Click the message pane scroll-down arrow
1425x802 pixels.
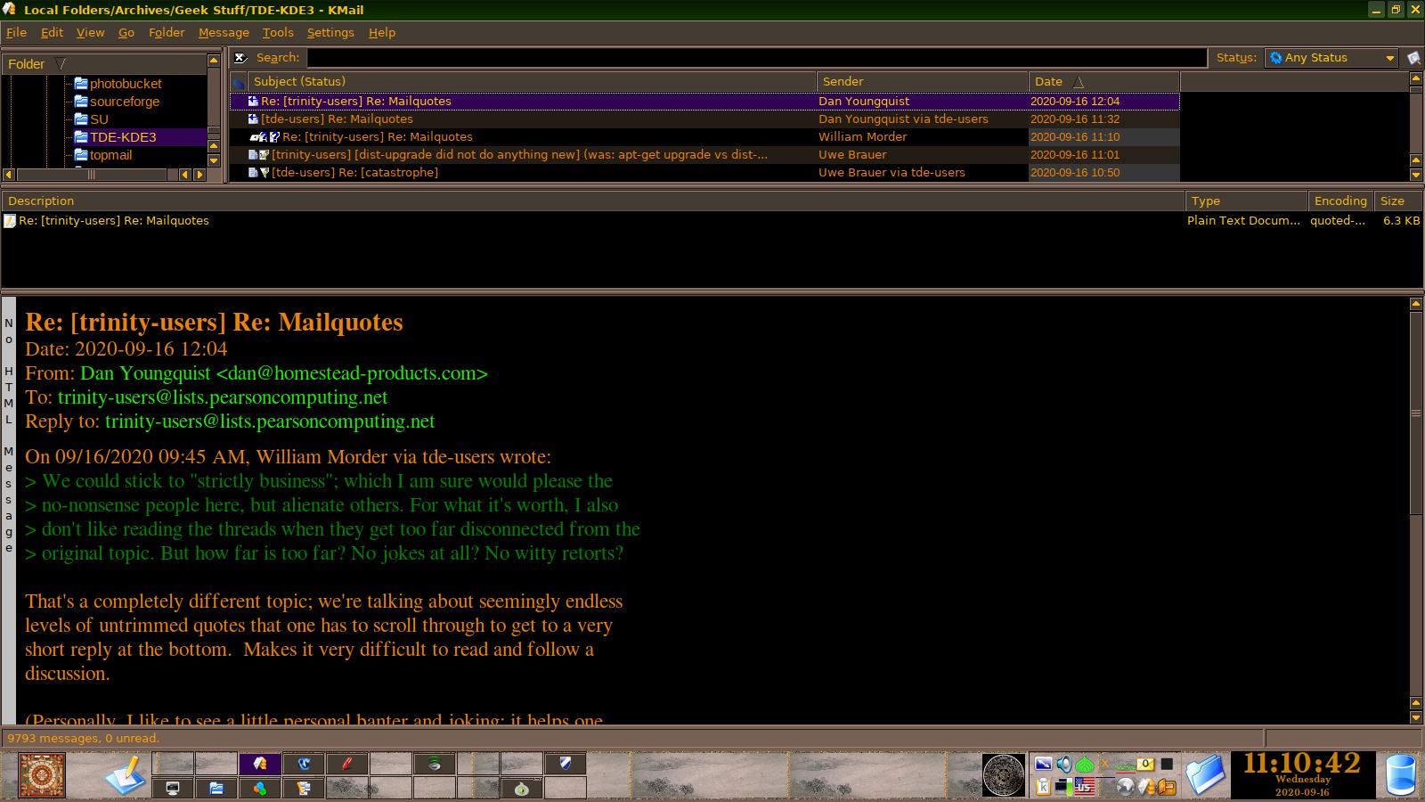1416,716
